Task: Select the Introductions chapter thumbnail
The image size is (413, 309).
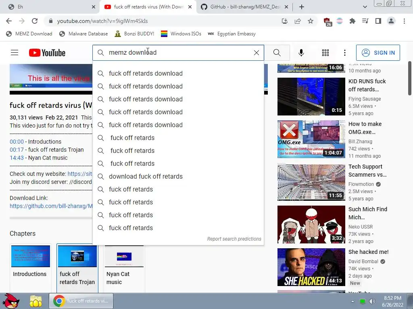Action: pos(31,256)
